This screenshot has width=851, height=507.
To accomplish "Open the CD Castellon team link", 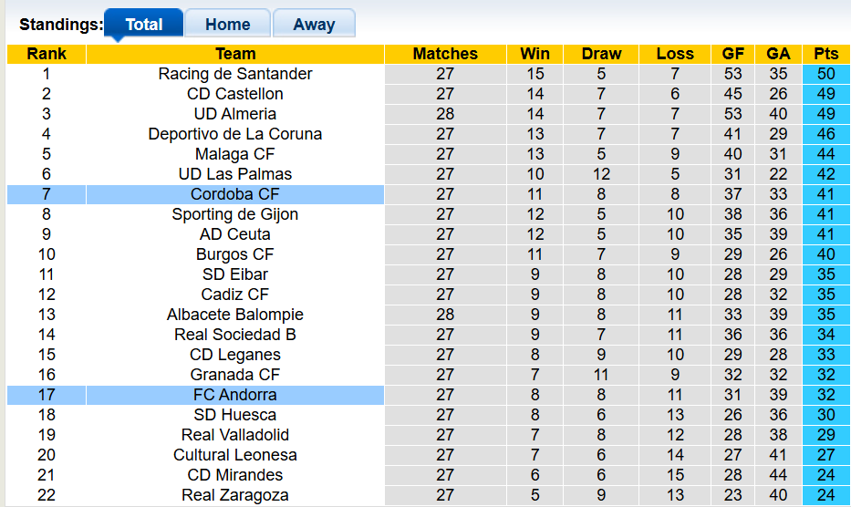I will [x=235, y=94].
